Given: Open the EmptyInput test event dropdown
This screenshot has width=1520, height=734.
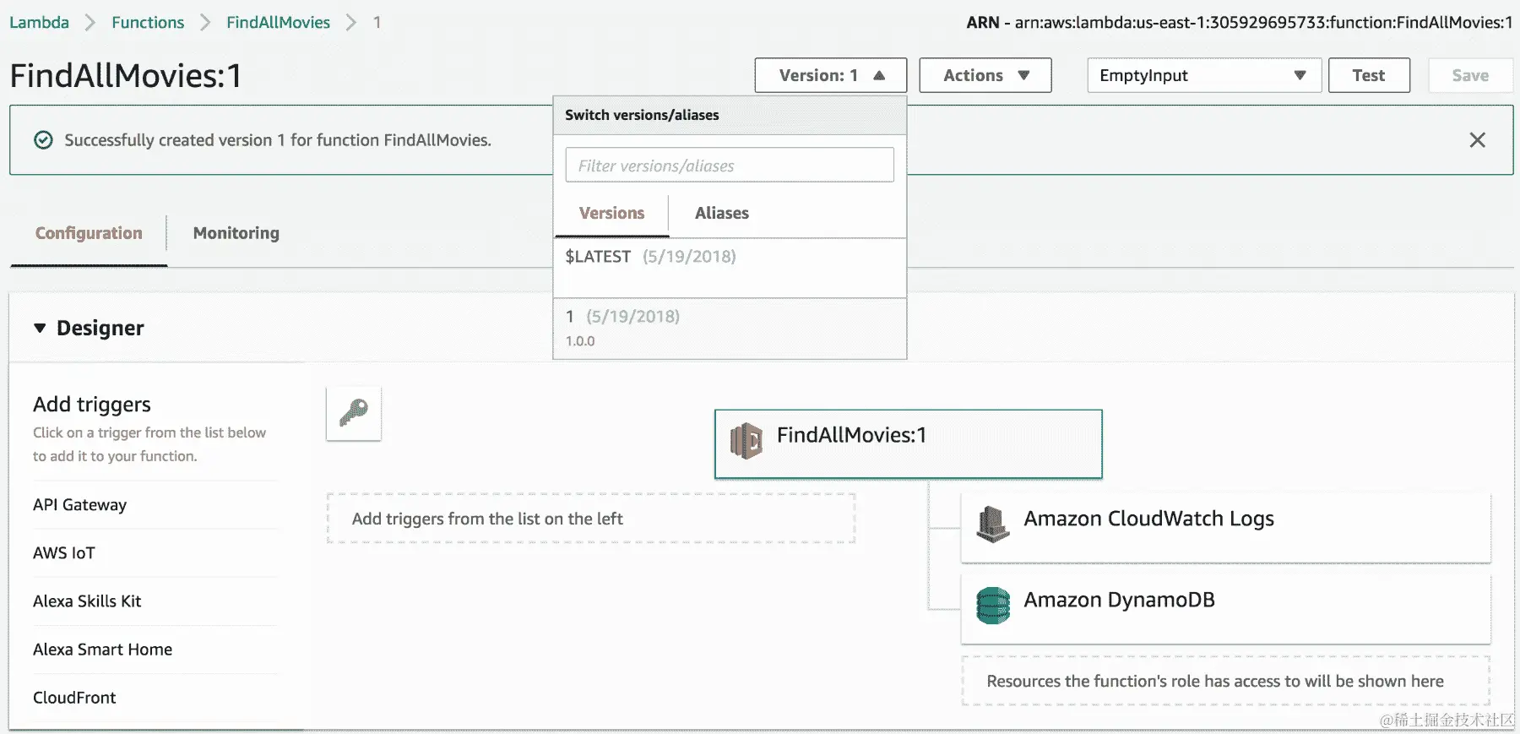Looking at the screenshot, I should coord(1204,75).
